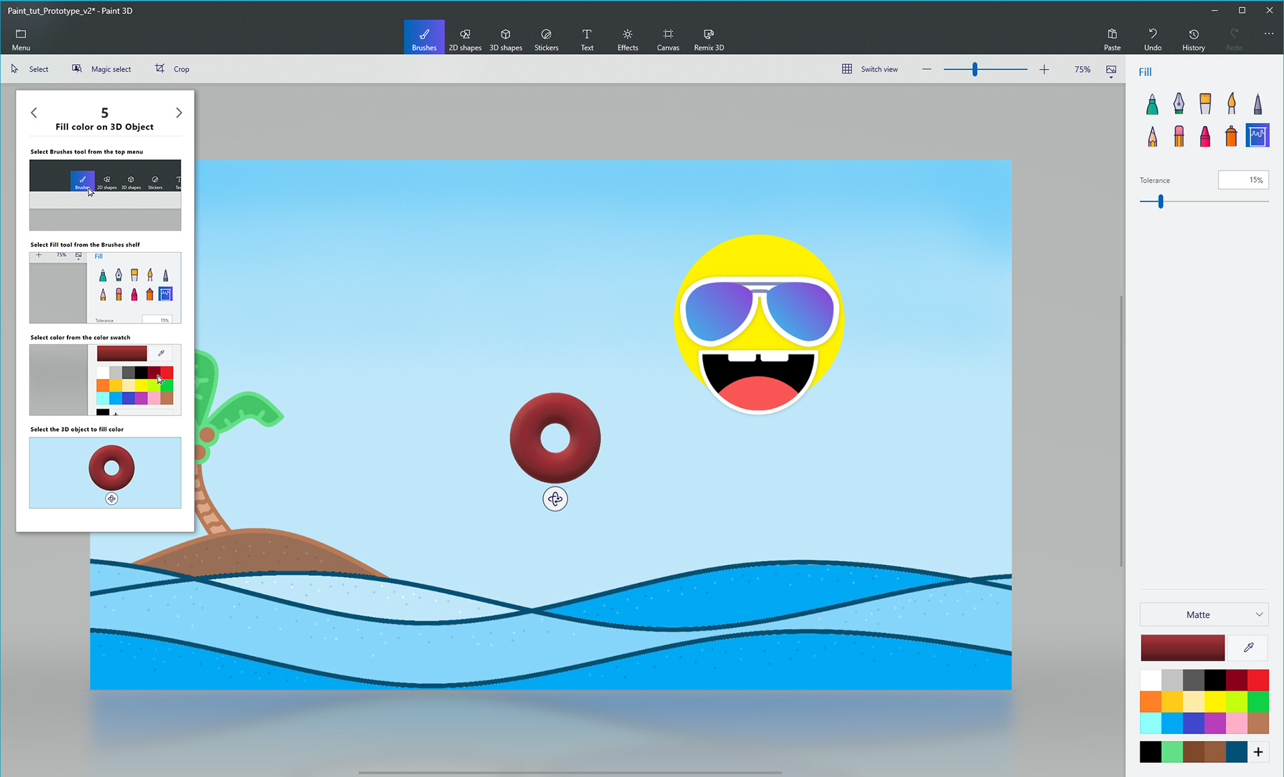The image size is (1284, 777).
Task: Select the Marker brush tool
Action: point(1152,104)
